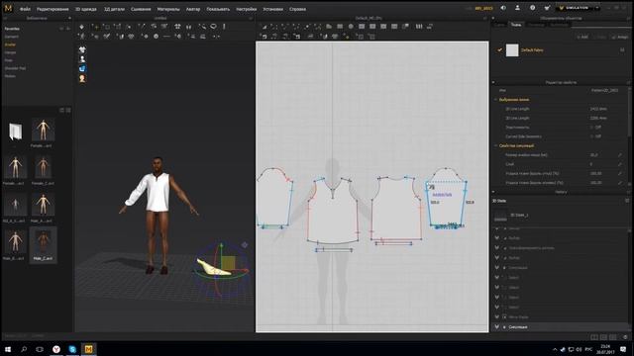The width and height of the screenshot is (634, 356).
Task: Open Yandex browser from the taskbar
Action: point(56,349)
